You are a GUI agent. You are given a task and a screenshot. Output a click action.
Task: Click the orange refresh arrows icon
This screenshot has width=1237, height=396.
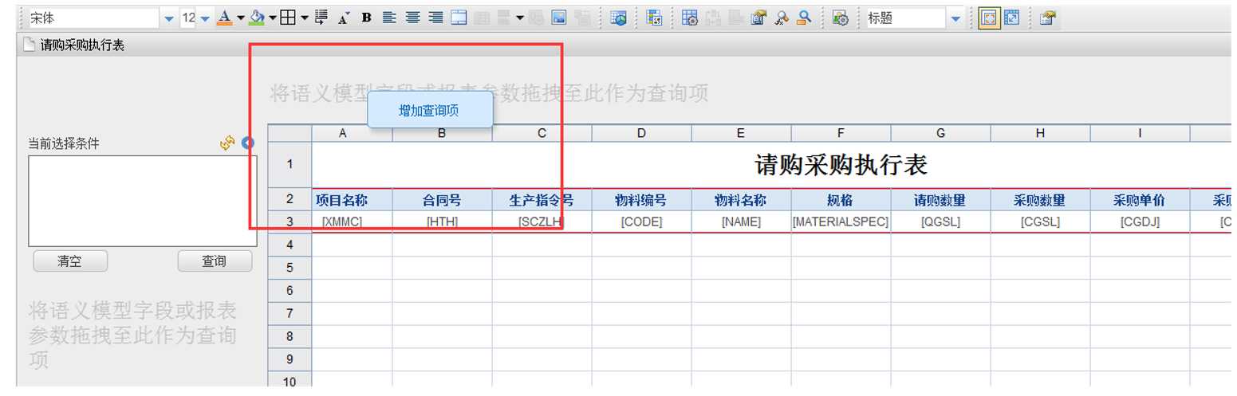pos(227,143)
